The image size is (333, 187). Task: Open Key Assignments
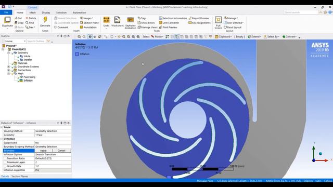199,23
